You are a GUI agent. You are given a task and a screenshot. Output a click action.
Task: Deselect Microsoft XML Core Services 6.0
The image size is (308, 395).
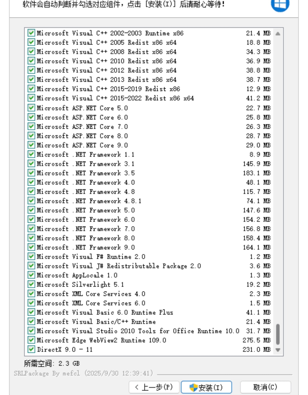pyautogui.click(x=31, y=303)
